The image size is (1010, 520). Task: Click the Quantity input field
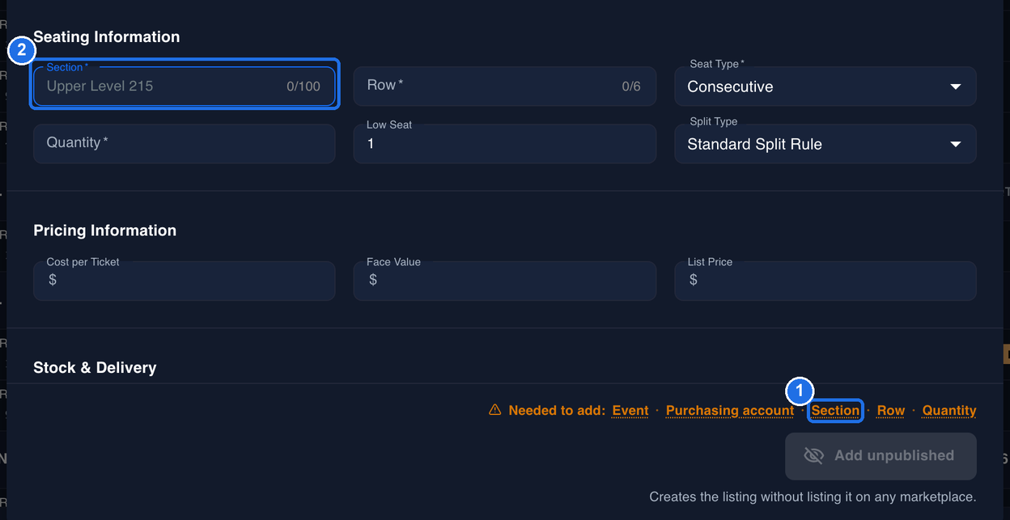coord(185,143)
